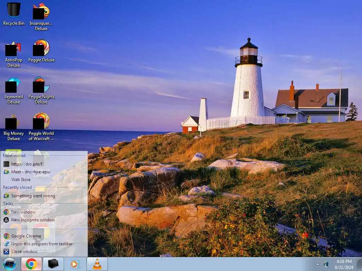Select the Bejeweled Deluxe shortcut
Screen dimensions: 362x271
pos(14,91)
